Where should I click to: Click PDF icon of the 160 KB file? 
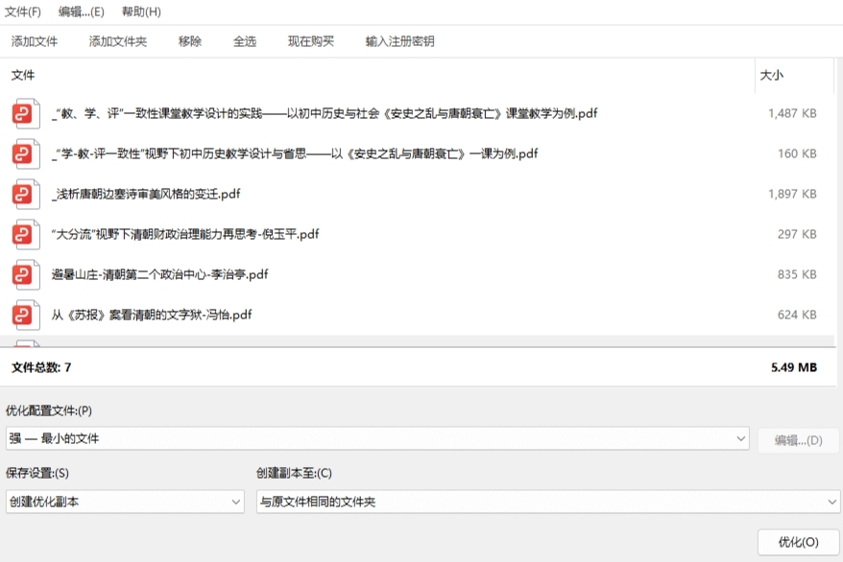coord(26,153)
